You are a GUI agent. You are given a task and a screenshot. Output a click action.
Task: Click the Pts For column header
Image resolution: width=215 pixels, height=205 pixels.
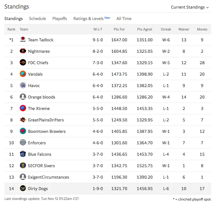coord(119,29)
